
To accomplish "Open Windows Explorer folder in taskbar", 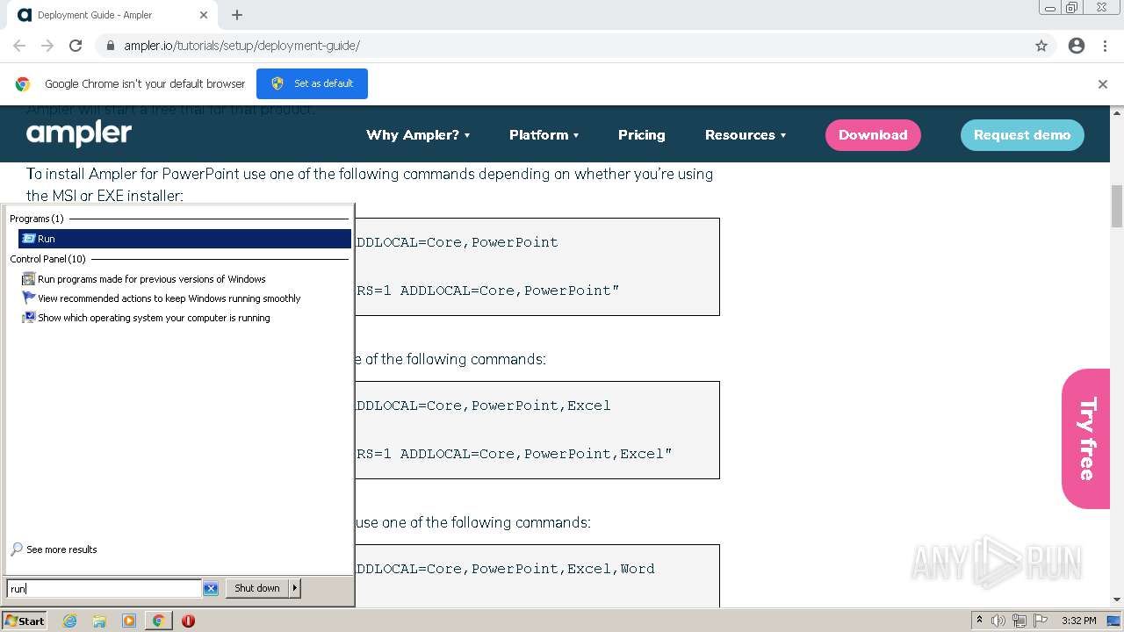I will point(99,621).
